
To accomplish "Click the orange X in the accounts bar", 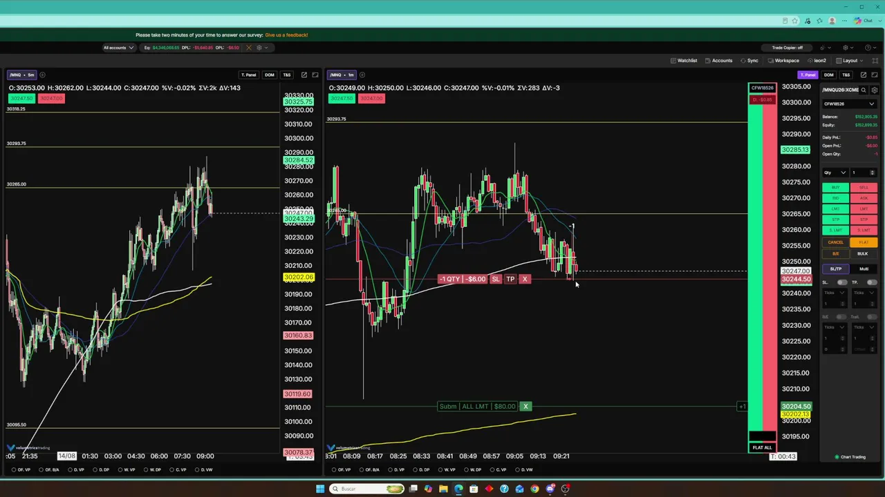I will click(249, 48).
